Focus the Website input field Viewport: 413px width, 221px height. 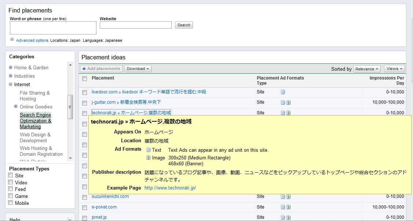click(x=136, y=25)
